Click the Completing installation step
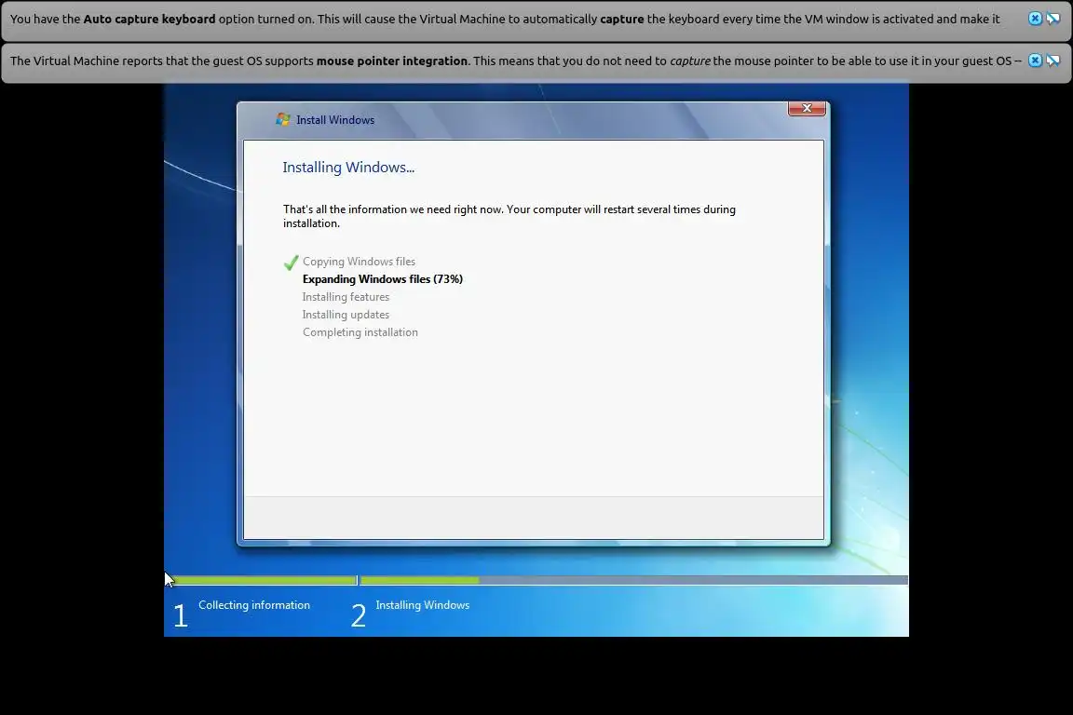 (360, 332)
